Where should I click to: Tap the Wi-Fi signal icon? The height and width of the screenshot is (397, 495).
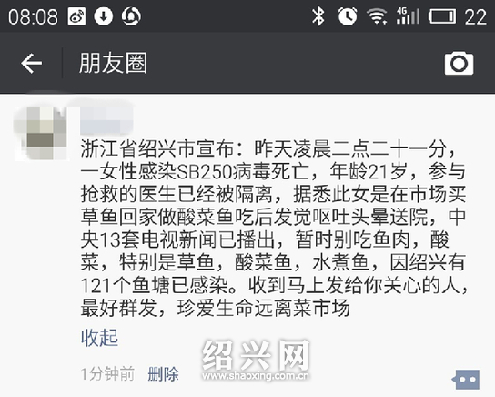pos(377,16)
